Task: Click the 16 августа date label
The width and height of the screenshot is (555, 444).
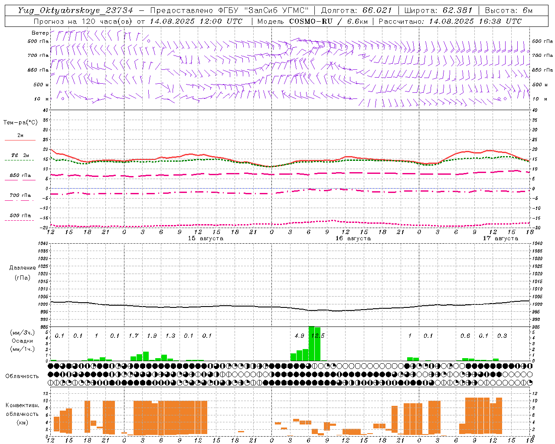Action: click(x=353, y=238)
